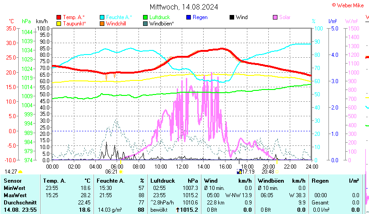Click the Durchschnitt row label
Viewport: 369px width, 214px height.
(18, 202)
